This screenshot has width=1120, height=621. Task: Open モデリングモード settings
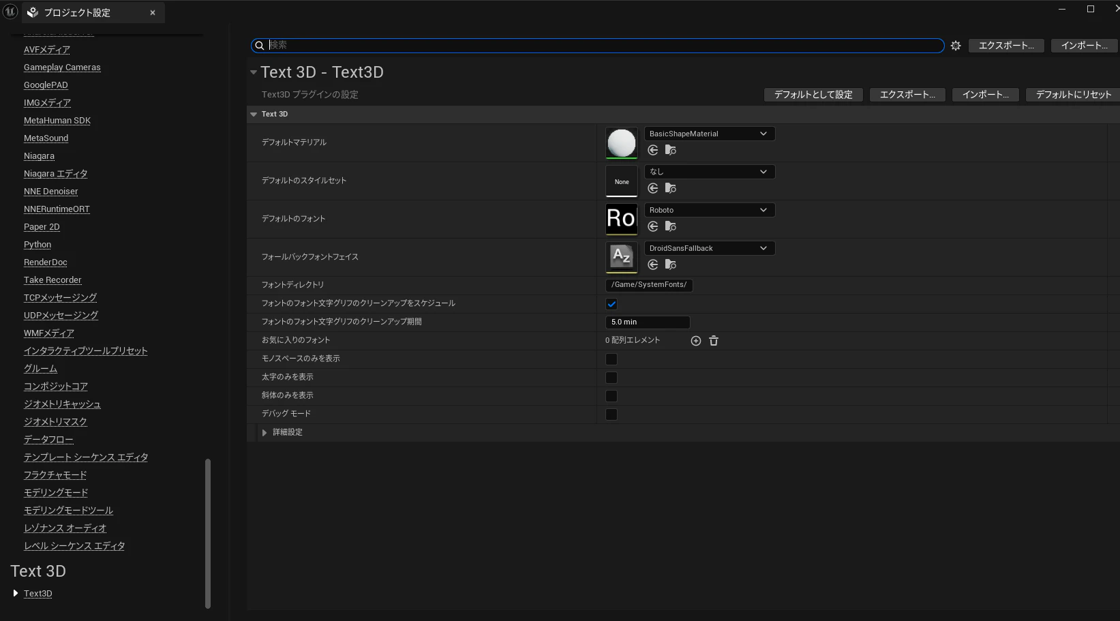(56, 492)
